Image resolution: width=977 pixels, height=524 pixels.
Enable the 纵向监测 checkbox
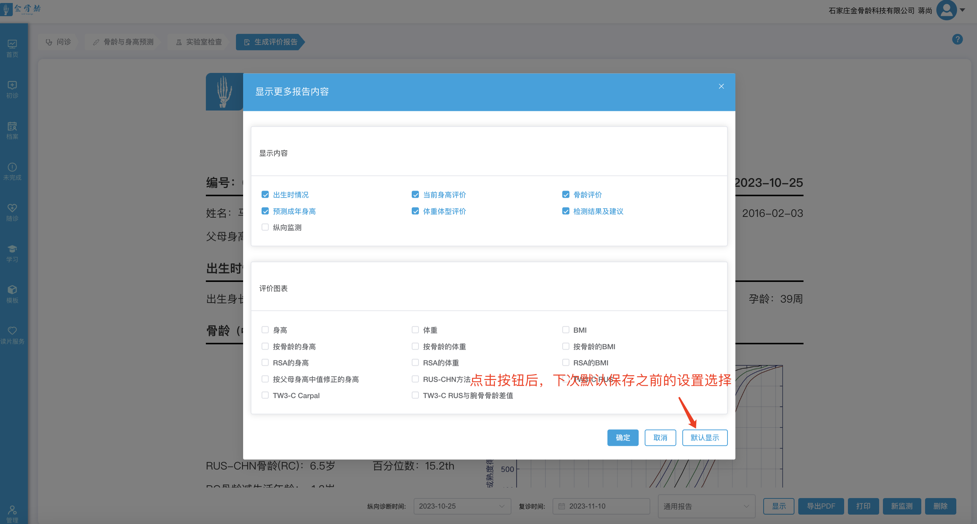pyautogui.click(x=265, y=227)
